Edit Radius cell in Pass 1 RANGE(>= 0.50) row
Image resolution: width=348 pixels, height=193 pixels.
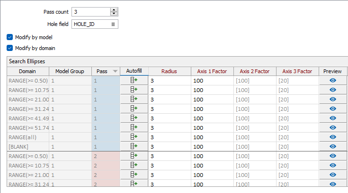click(x=170, y=81)
